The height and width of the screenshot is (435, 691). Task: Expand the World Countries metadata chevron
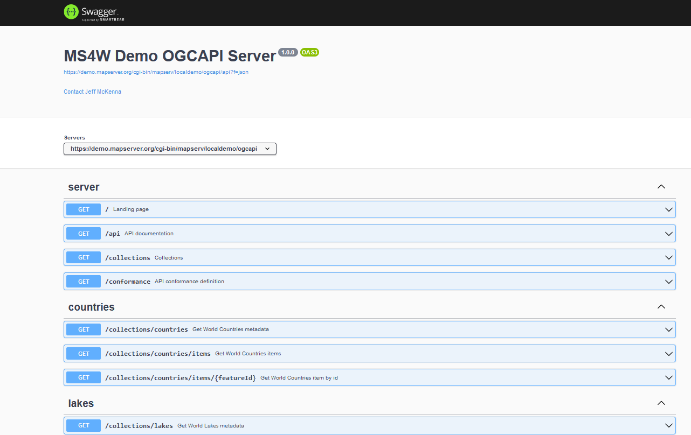[669, 329]
